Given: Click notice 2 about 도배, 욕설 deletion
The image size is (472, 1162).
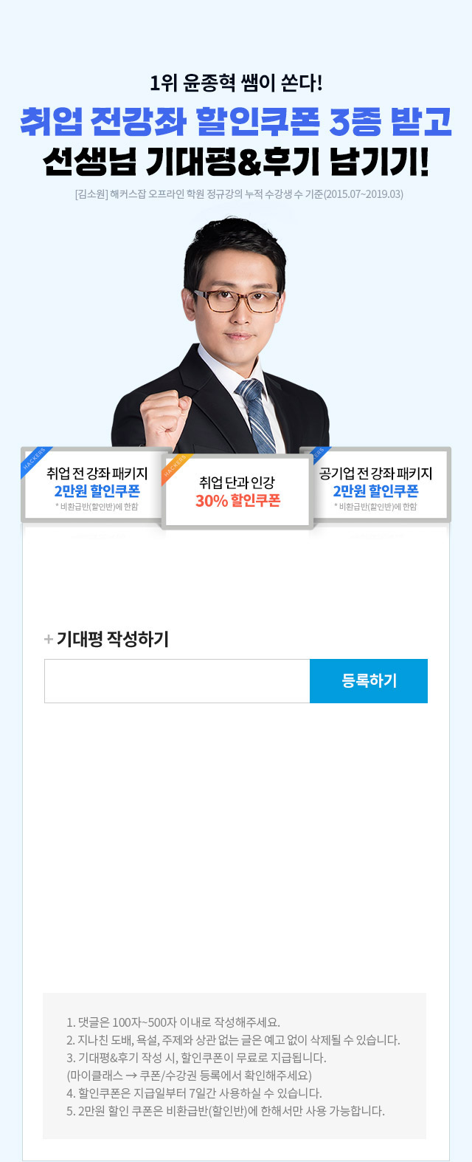Looking at the screenshot, I should tap(233, 1040).
